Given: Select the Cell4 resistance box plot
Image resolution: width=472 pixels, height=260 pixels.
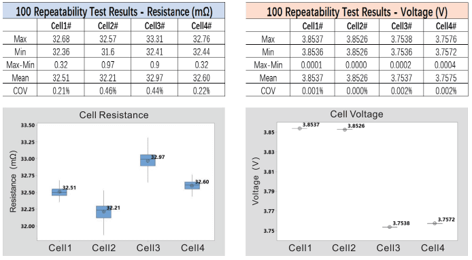Looking at the screenshot, I should click(192, 185).
